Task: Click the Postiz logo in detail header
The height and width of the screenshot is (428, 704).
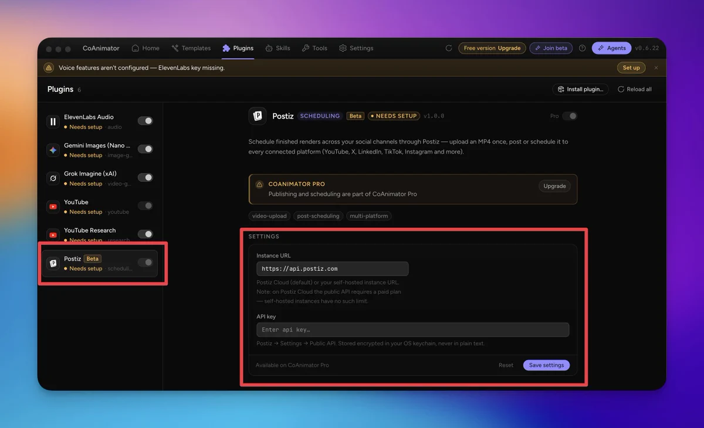Action: 258,116
